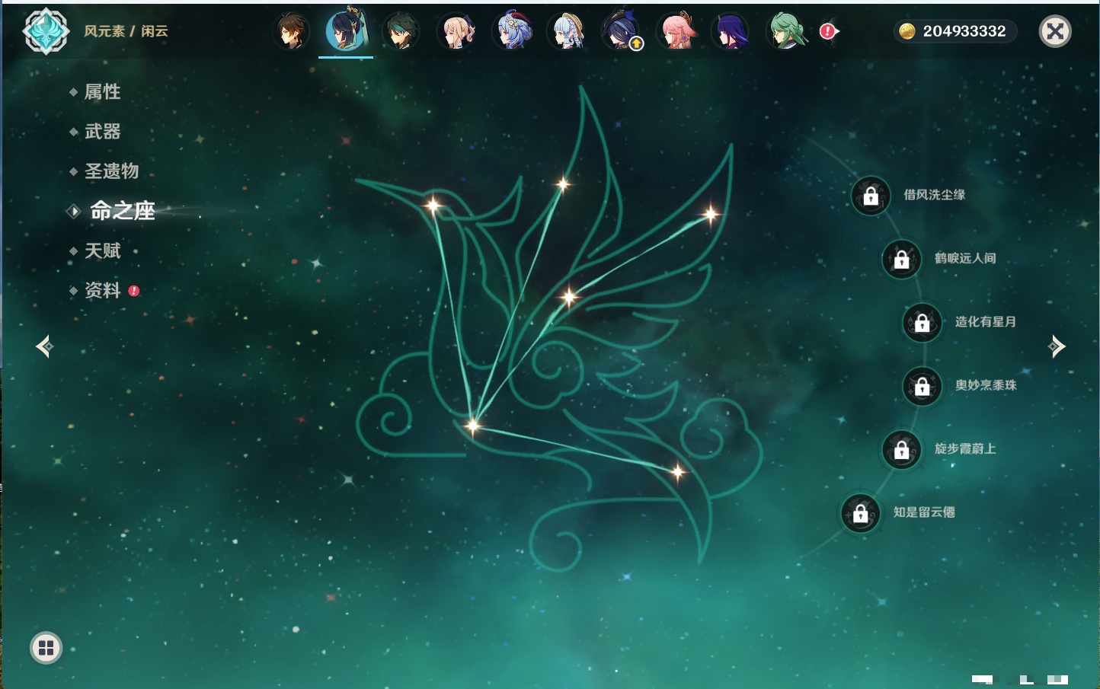This screenshot has height=689, width=1100.
Task: Go to the previous character with left arrow
Action: point(44,346)
